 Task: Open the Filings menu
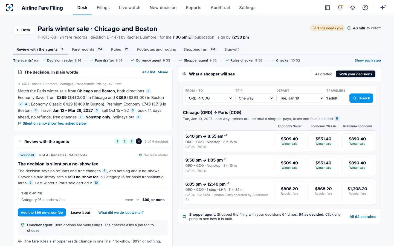tap(103, 8)
